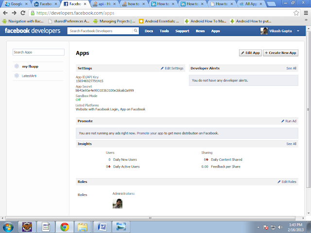The width and height of the screenshot is (311, 233).
Task: Click the App ID number 156946927791415
Action: [x=89, y=81]
